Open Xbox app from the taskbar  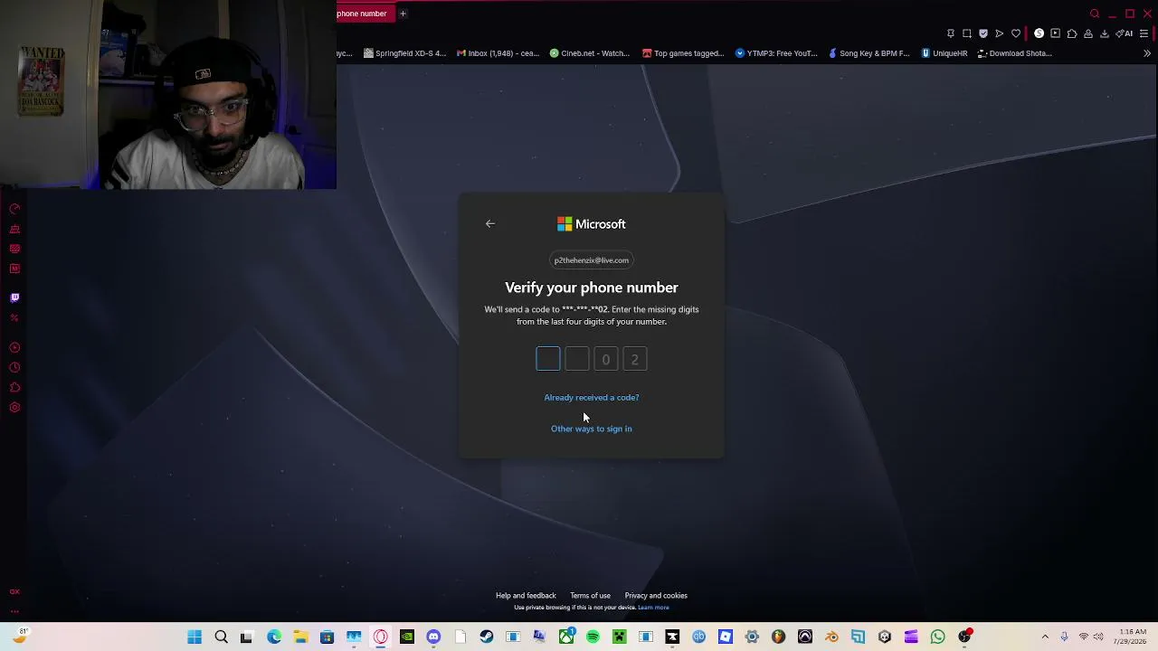point(566,637)
